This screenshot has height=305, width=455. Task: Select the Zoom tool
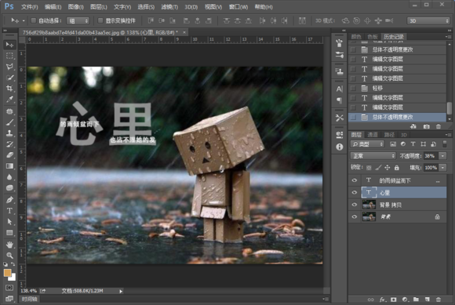tap(9, 256)
